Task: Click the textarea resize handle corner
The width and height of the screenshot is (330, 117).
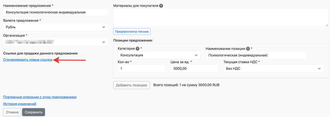Action: [x=327, y=25]
